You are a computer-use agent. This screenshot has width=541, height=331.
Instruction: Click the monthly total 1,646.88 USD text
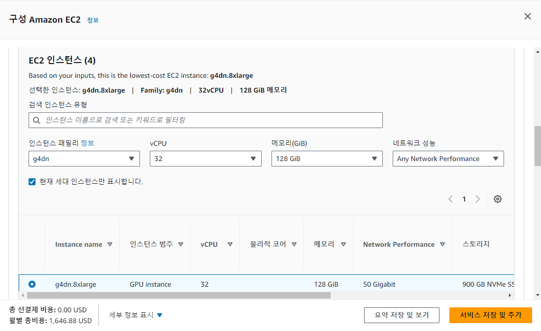(x=70, y=321)
